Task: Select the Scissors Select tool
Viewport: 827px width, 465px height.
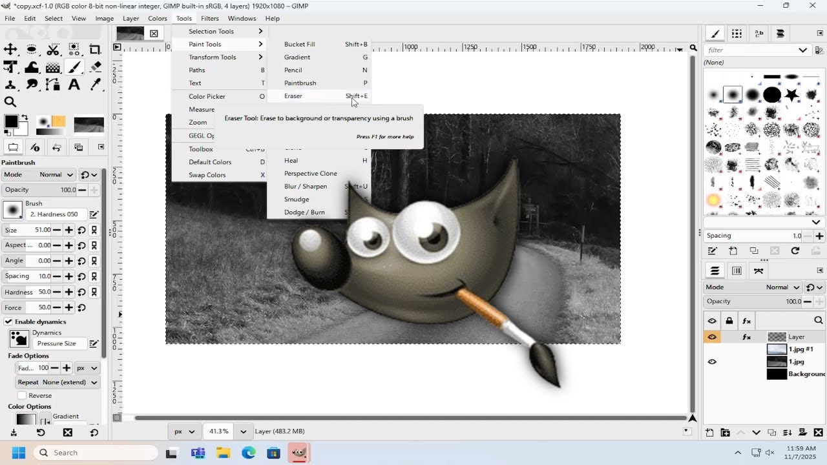Action: point(53,50)
